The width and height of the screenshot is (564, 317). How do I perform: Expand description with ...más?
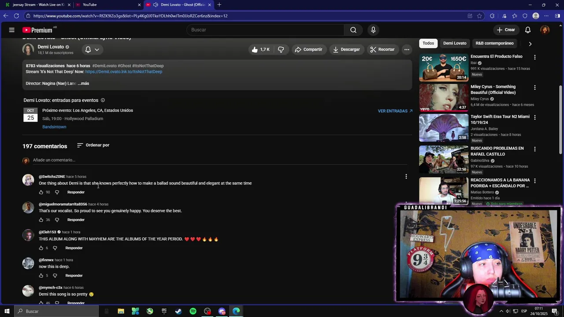(83, 83)
